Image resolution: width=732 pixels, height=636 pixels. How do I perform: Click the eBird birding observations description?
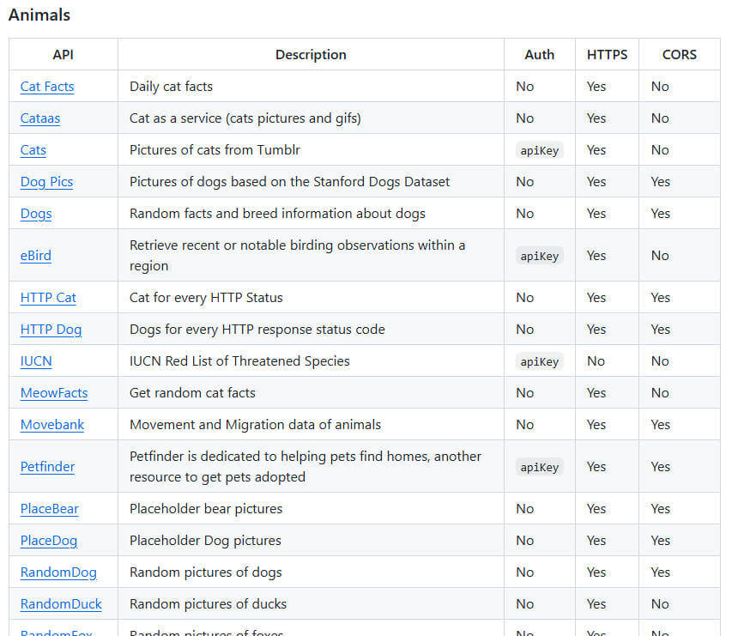point(298,255)
